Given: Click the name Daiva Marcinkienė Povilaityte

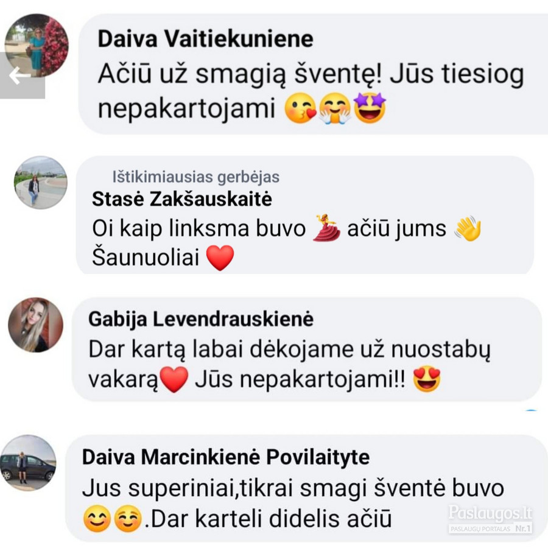Looking at the screenshot, I should (226, 457).
